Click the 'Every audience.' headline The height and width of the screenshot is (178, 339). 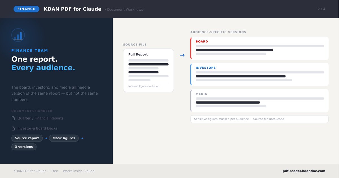tap(43, 68)
